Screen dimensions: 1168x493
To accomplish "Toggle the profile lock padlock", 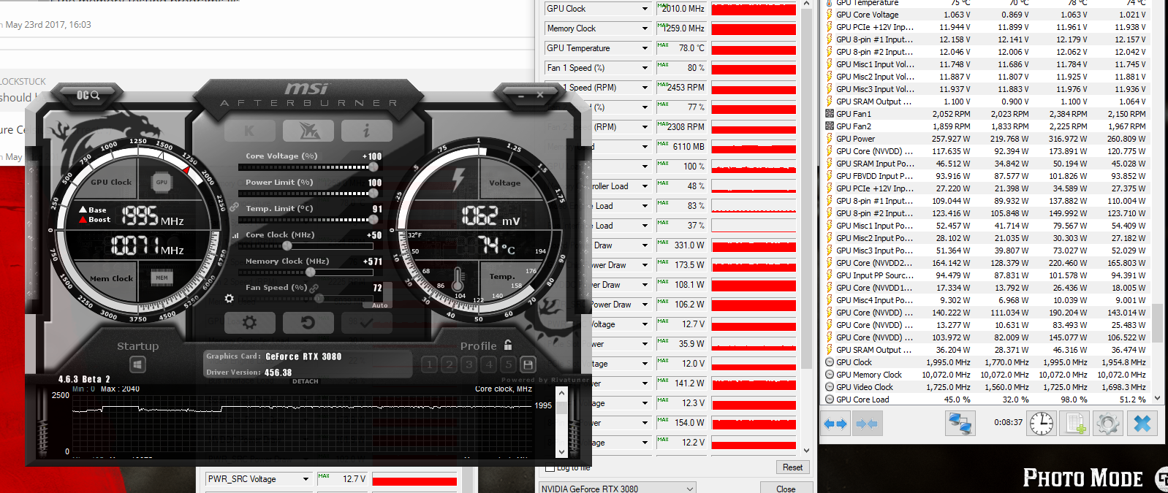I will (508, 345).
